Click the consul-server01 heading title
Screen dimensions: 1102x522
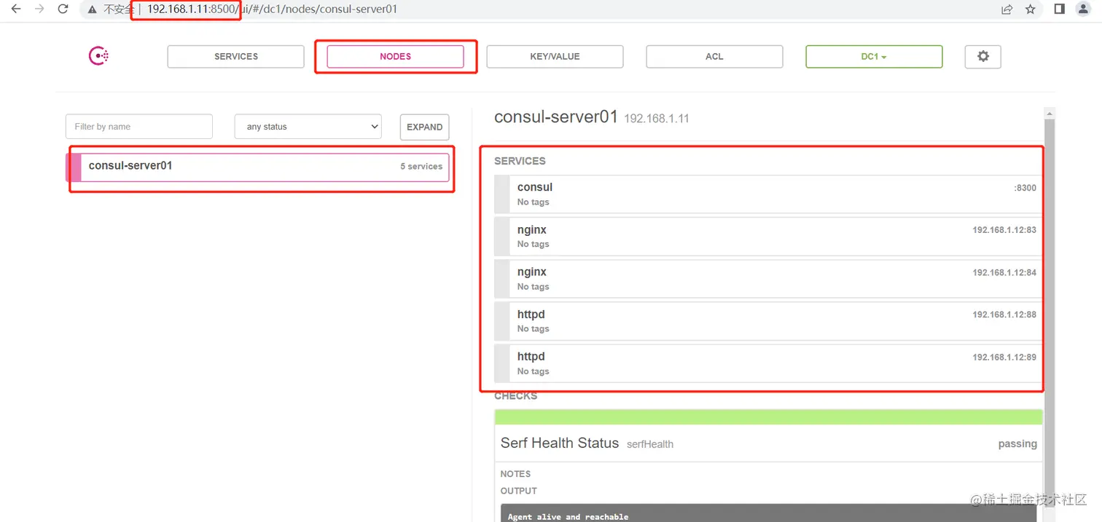[556, 116]
